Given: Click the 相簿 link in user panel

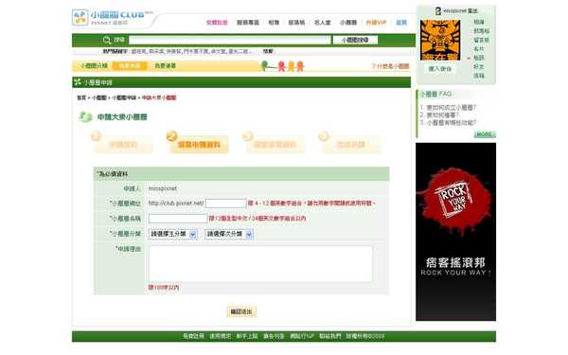Looking at the screenshot, I should (479, 22).
